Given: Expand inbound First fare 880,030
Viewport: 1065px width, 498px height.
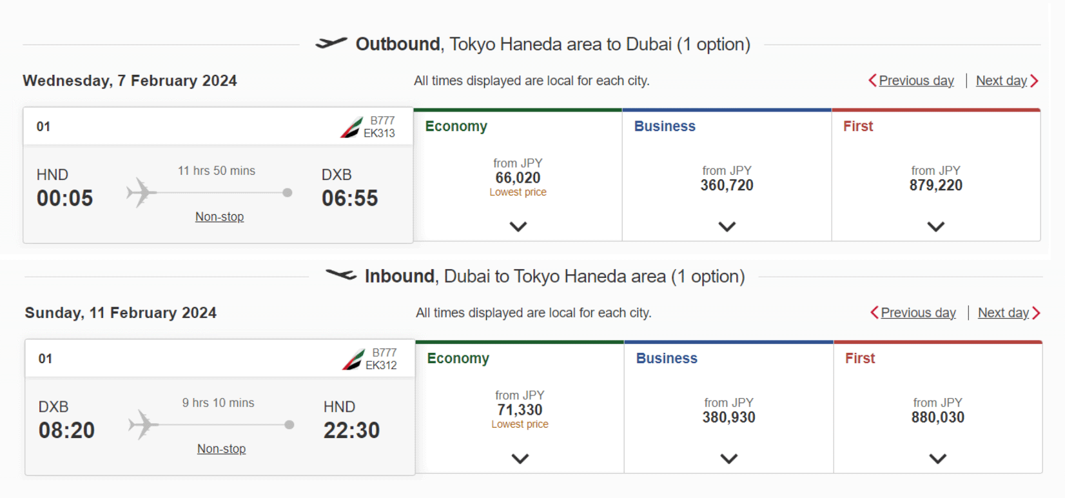Looking at the screenshot, I should click(x=938, y=459).
